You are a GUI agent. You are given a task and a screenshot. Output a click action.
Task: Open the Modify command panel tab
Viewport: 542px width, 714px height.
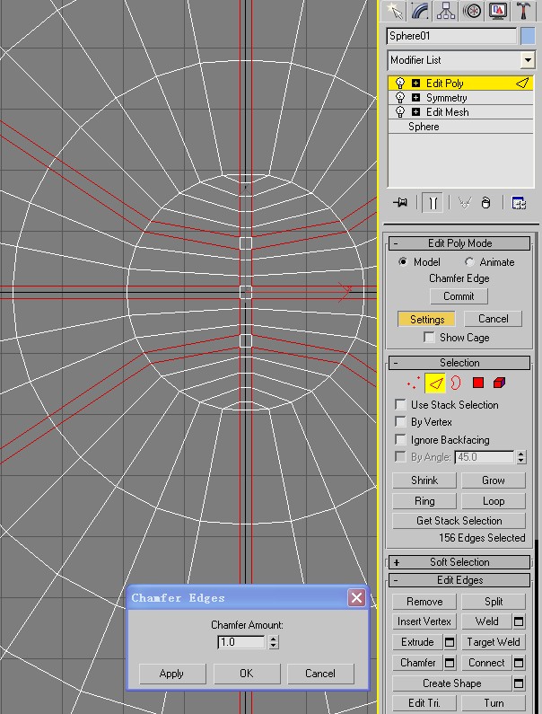pos(420,11)
